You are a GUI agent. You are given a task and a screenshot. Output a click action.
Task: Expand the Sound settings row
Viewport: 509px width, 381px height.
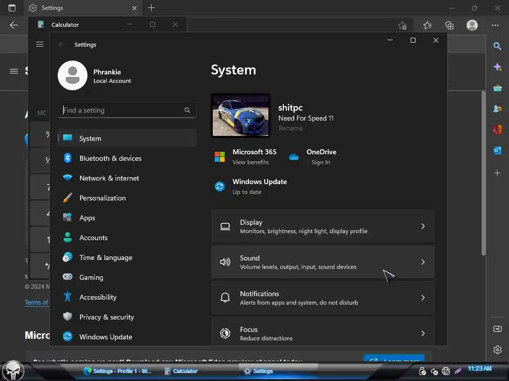pyautogui.click(x=323, y=262)
